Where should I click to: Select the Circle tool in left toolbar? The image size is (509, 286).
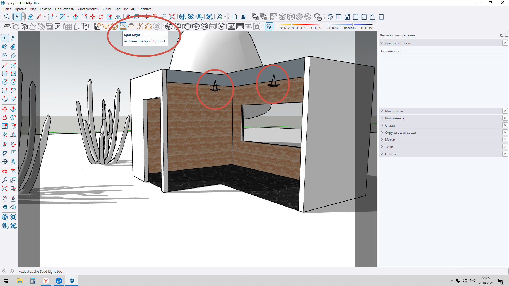(5, 82)
